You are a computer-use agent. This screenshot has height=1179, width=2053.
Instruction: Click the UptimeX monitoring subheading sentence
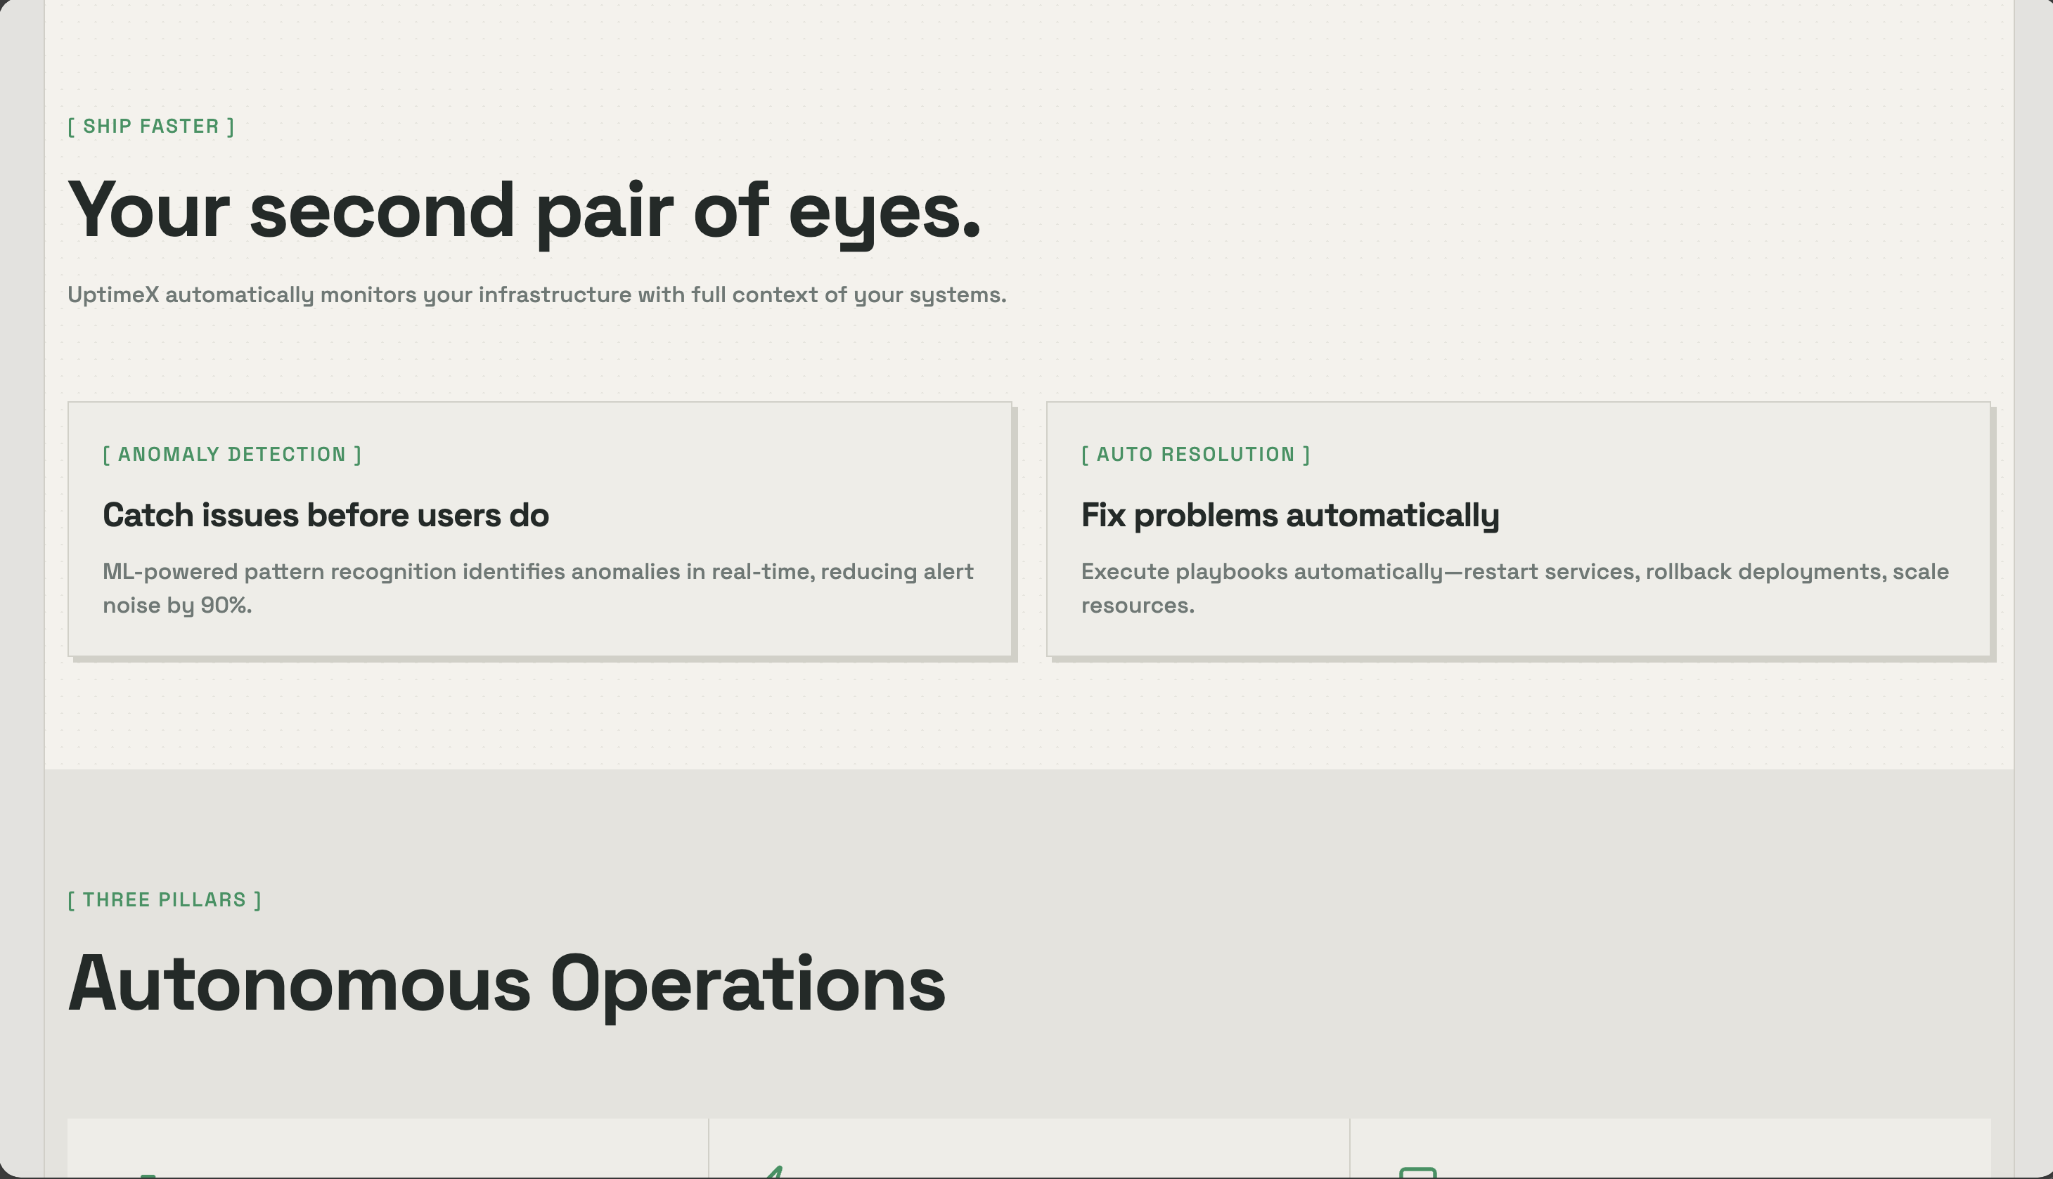pos(536,295)
